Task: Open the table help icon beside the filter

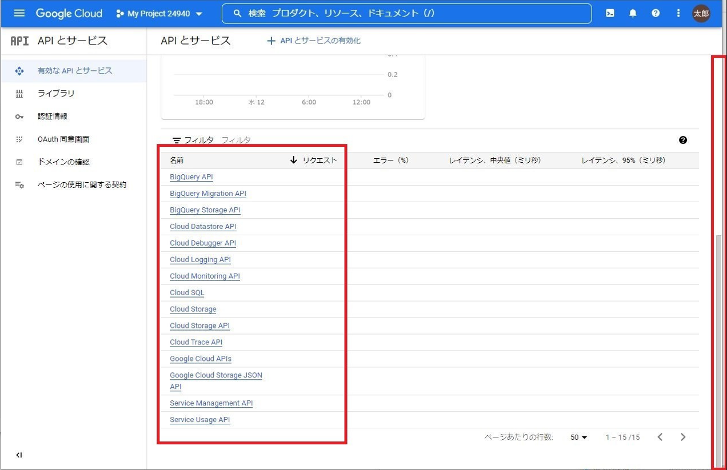Action: coord(683,140)
